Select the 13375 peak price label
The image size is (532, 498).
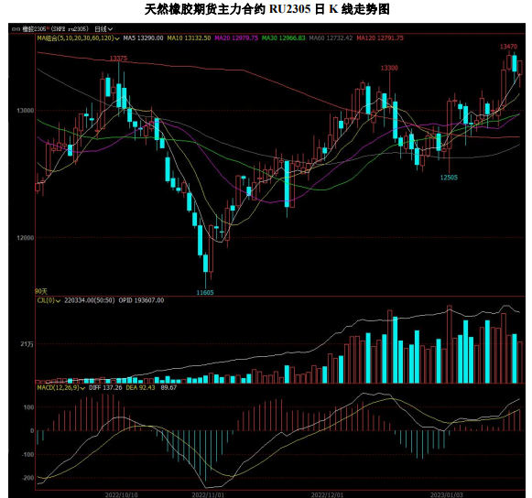click(x=118, y=58)
